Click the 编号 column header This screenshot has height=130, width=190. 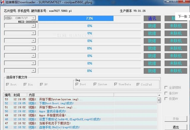pos(8,95)
